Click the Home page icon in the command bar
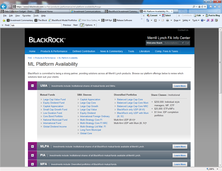The image size is (222, 171). [x=148, y=20]
